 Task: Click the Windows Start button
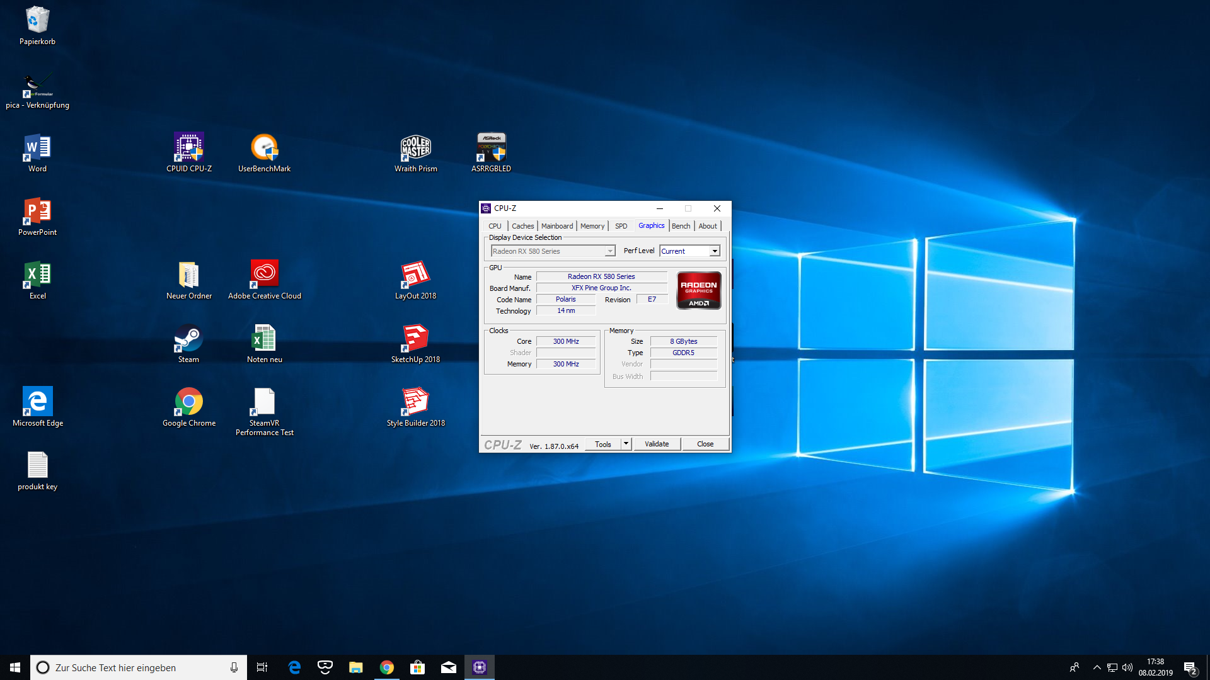(15, 667)
